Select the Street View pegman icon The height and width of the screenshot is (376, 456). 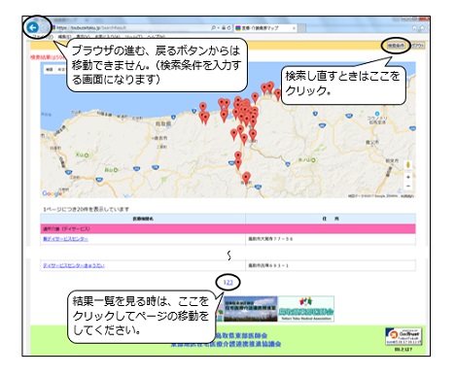(x=408, y=165)
